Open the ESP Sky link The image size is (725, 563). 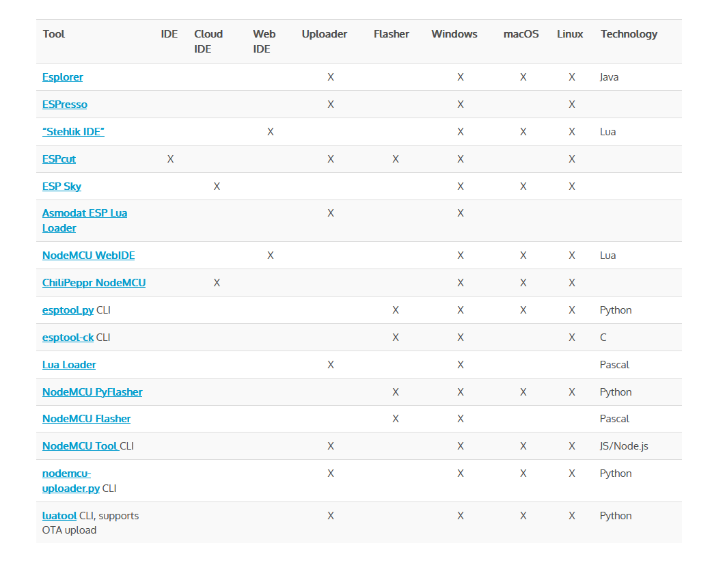click(61, 187)
